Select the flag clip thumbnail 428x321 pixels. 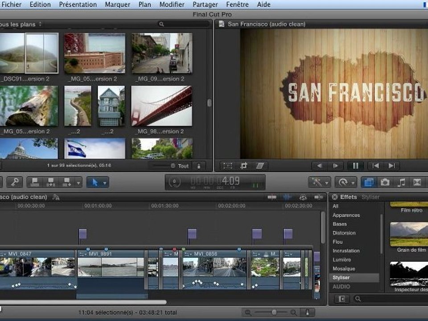click(x=95, y=148)
